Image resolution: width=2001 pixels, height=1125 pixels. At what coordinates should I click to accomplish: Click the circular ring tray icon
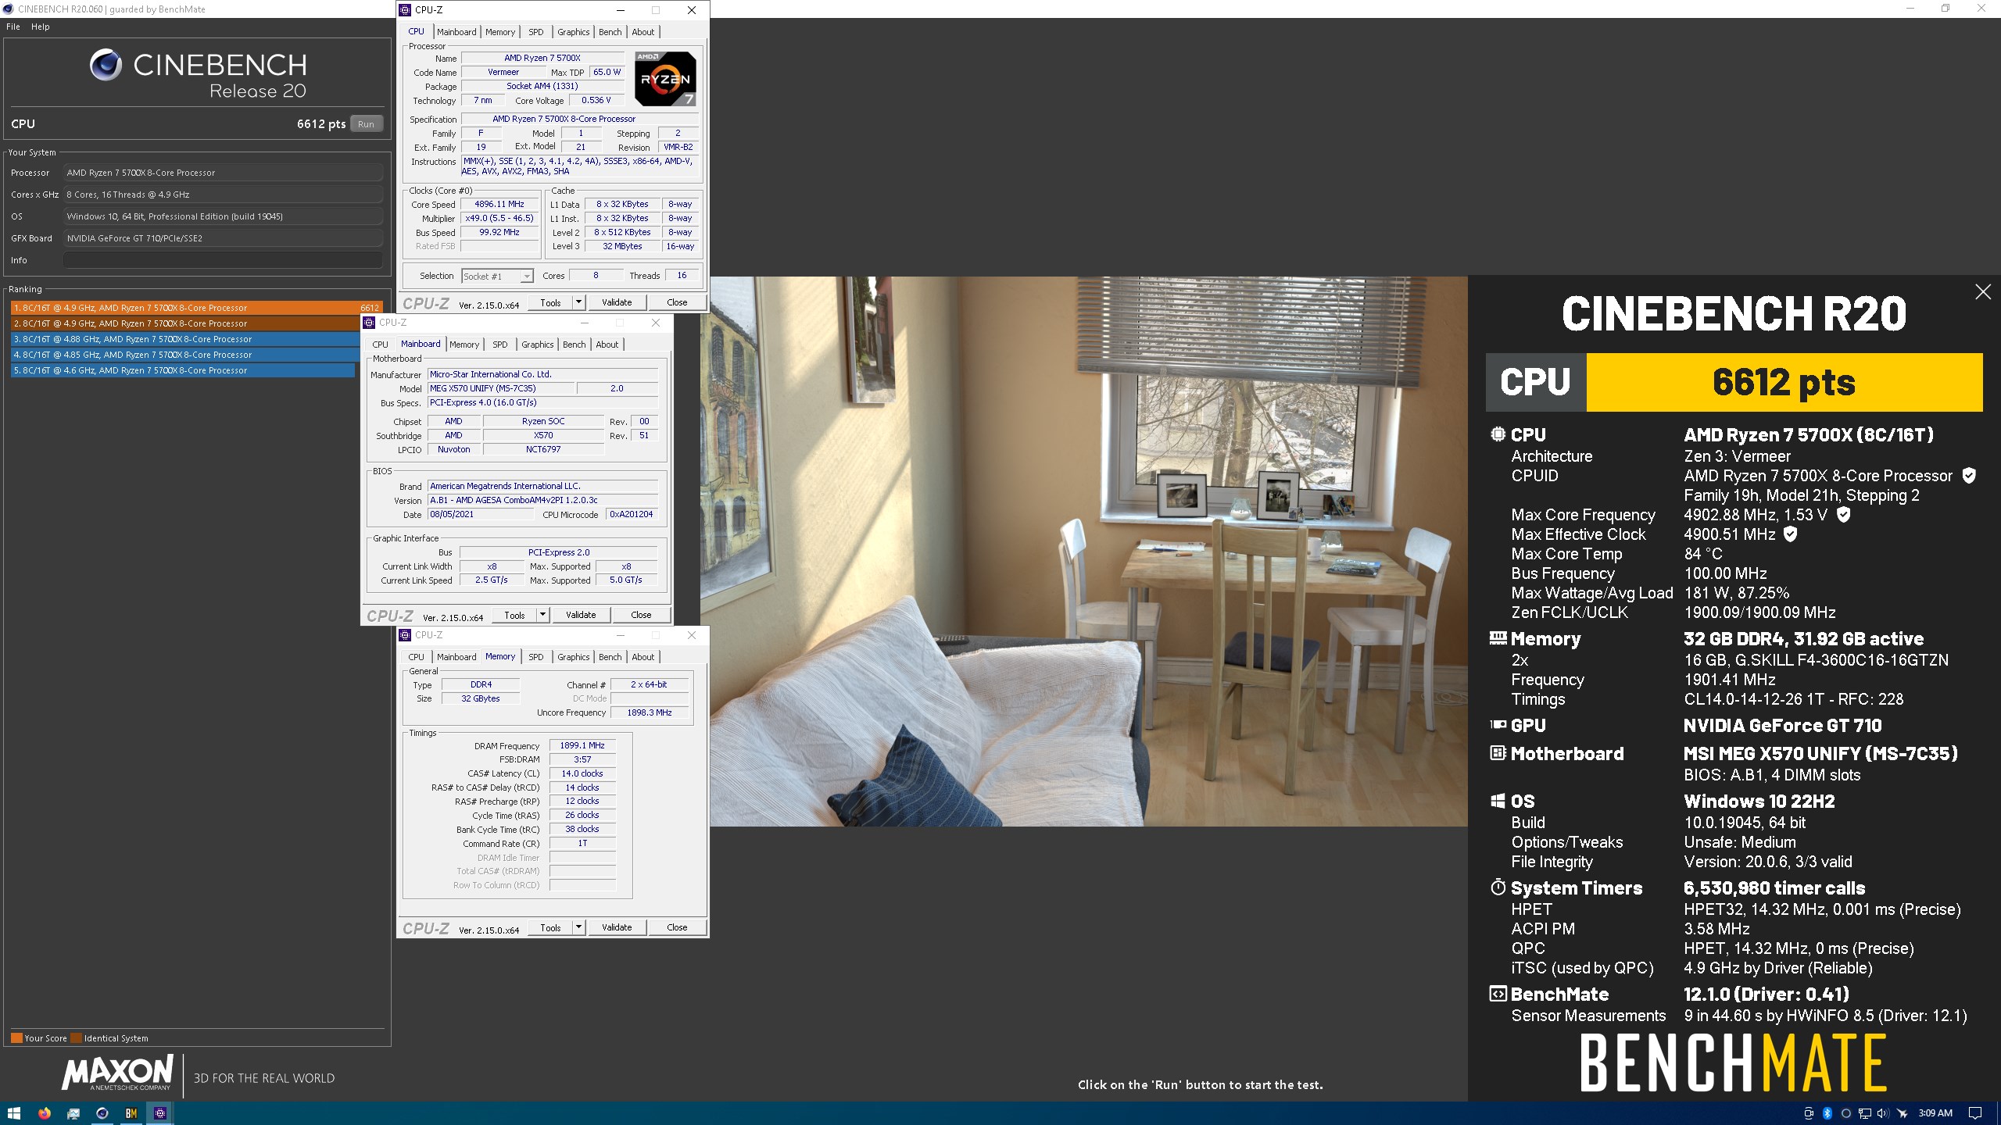tap(1845, 1113)
